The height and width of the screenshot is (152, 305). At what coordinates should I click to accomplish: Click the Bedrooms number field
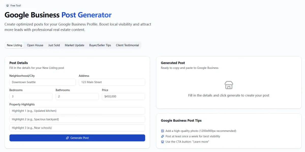pos(31,97)
